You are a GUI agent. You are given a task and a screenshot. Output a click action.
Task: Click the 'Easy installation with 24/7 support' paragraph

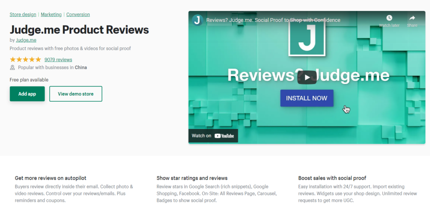coord(358,193)
